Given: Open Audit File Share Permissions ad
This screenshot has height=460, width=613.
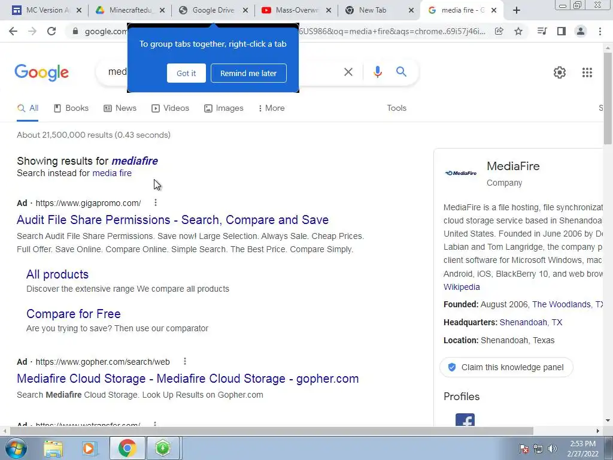Looking at the screenshot, I should (172, 220).
